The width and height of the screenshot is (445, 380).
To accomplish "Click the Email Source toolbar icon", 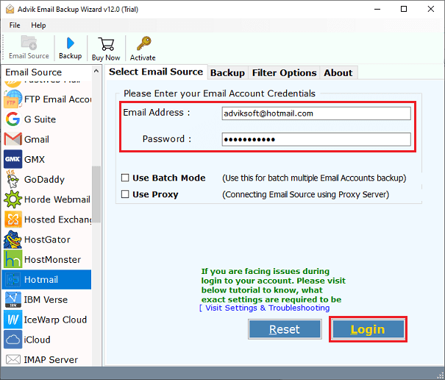I will pos(29,43).
